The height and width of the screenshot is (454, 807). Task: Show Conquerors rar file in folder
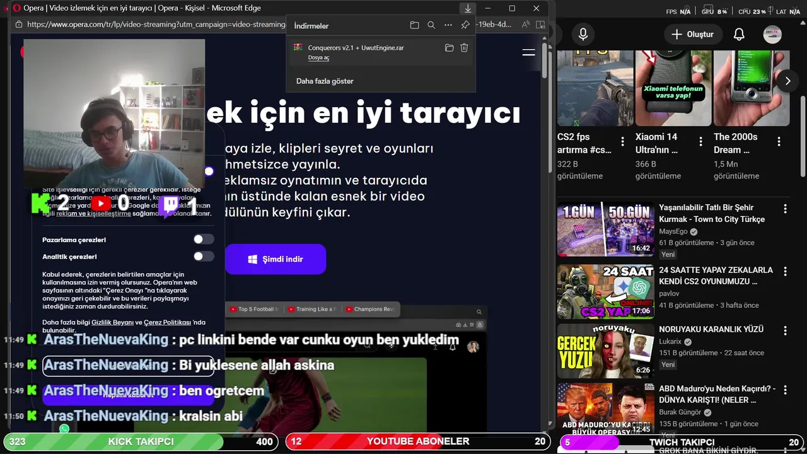[x=450, y=48]
